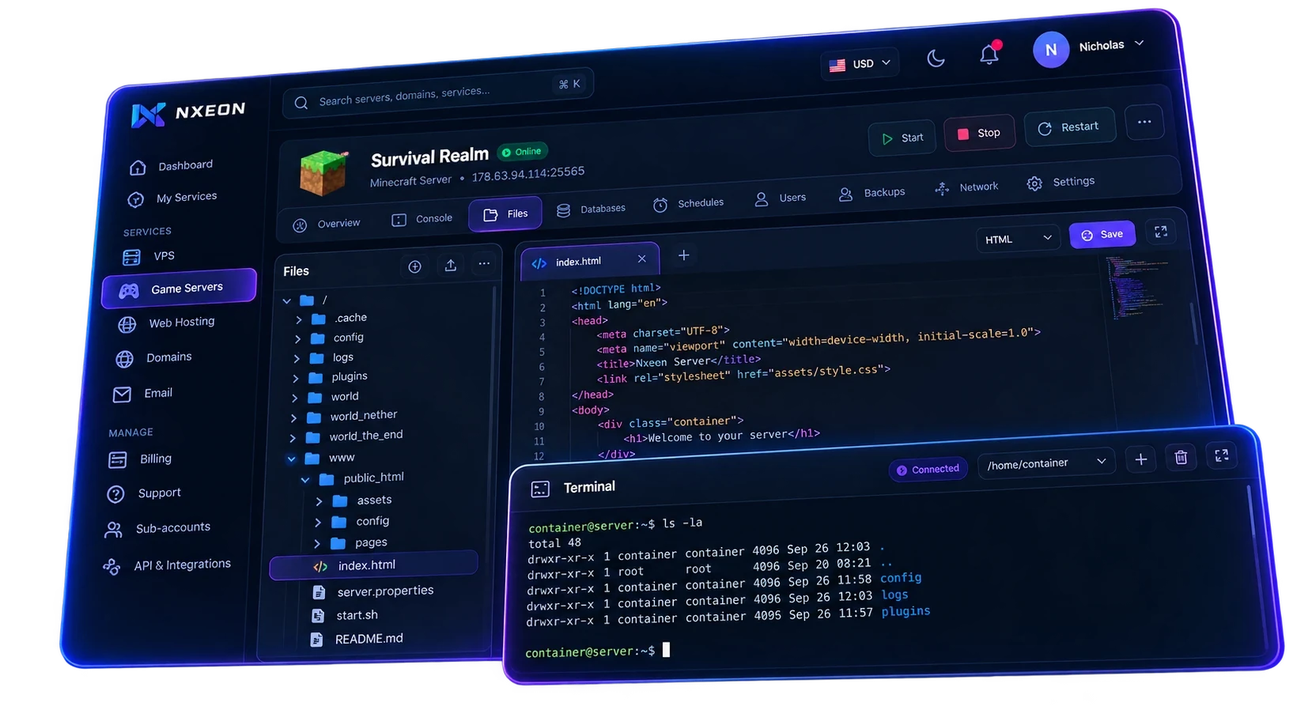The height and width of the screenshot is (710, 1308).
Task: Delete the terminal with trash icon
Action: 1181,457
